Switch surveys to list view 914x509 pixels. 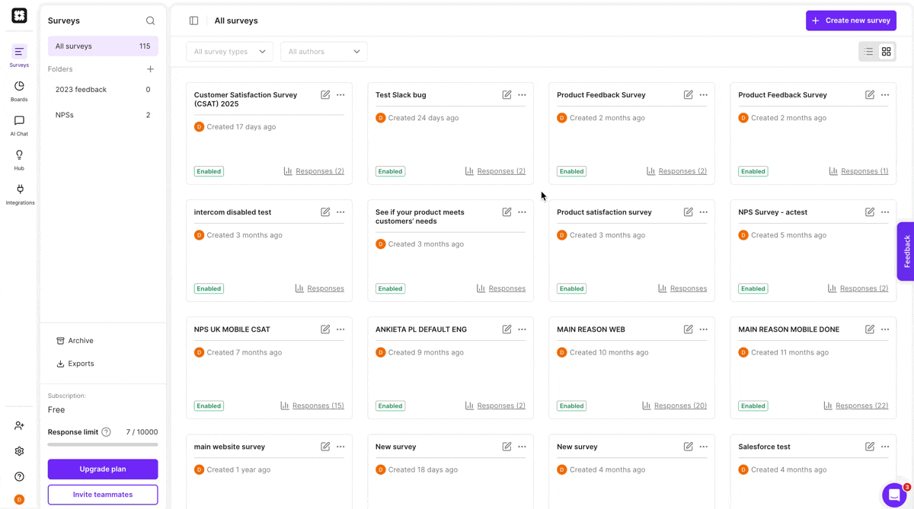pyautogui.click(x=868, y=51)
